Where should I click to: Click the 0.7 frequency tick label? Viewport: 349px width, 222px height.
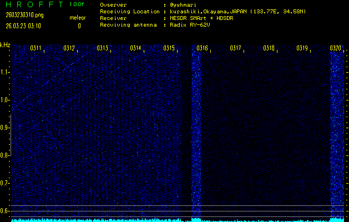5,183
